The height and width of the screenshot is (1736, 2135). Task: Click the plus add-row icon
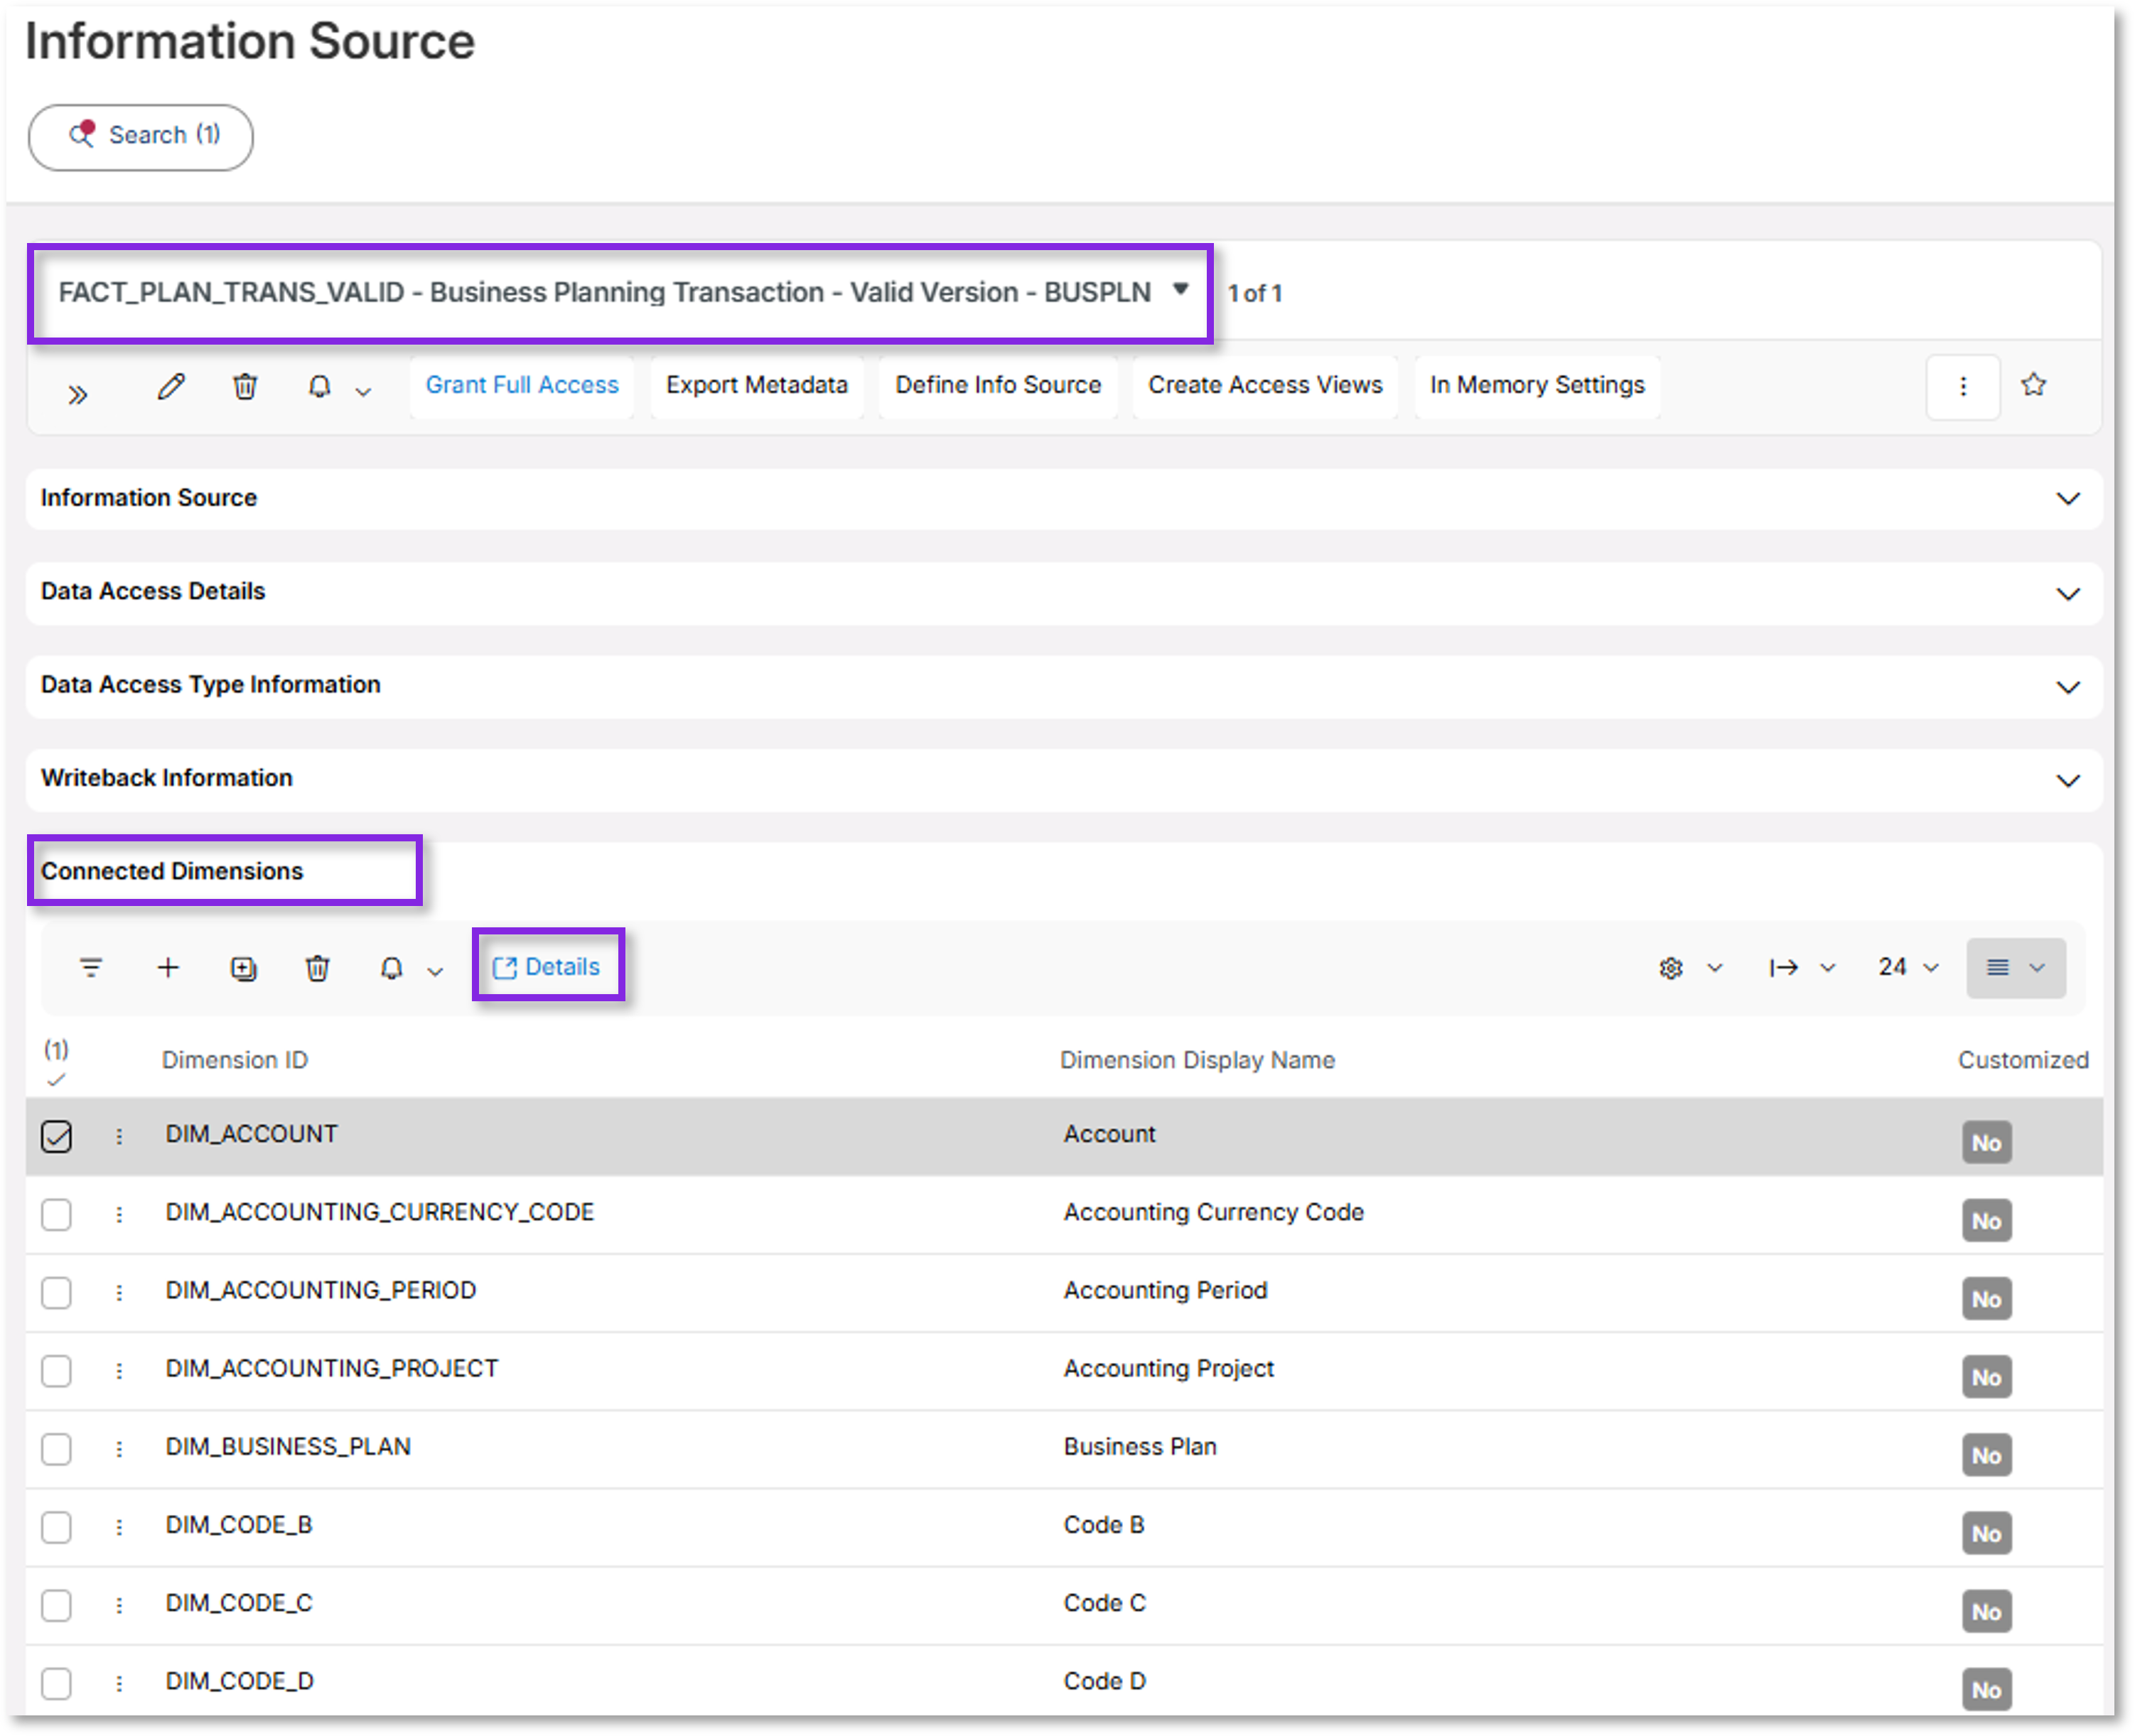point(168,968)
